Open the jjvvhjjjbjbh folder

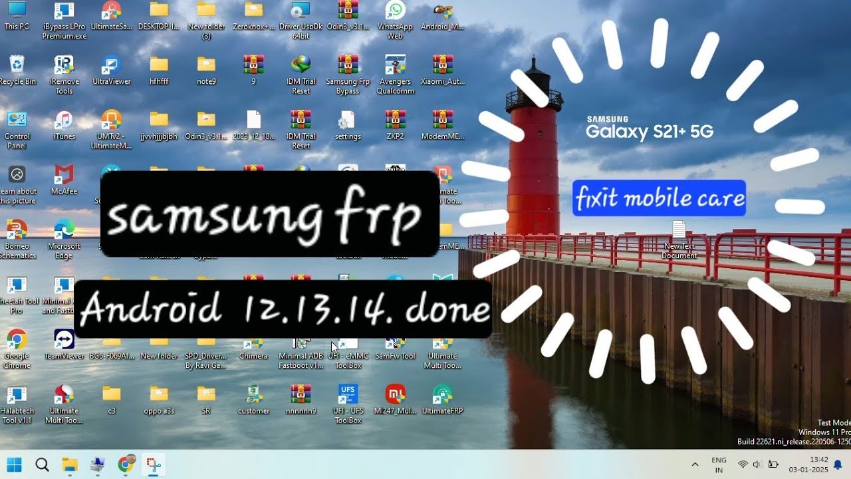click(159, 126)
